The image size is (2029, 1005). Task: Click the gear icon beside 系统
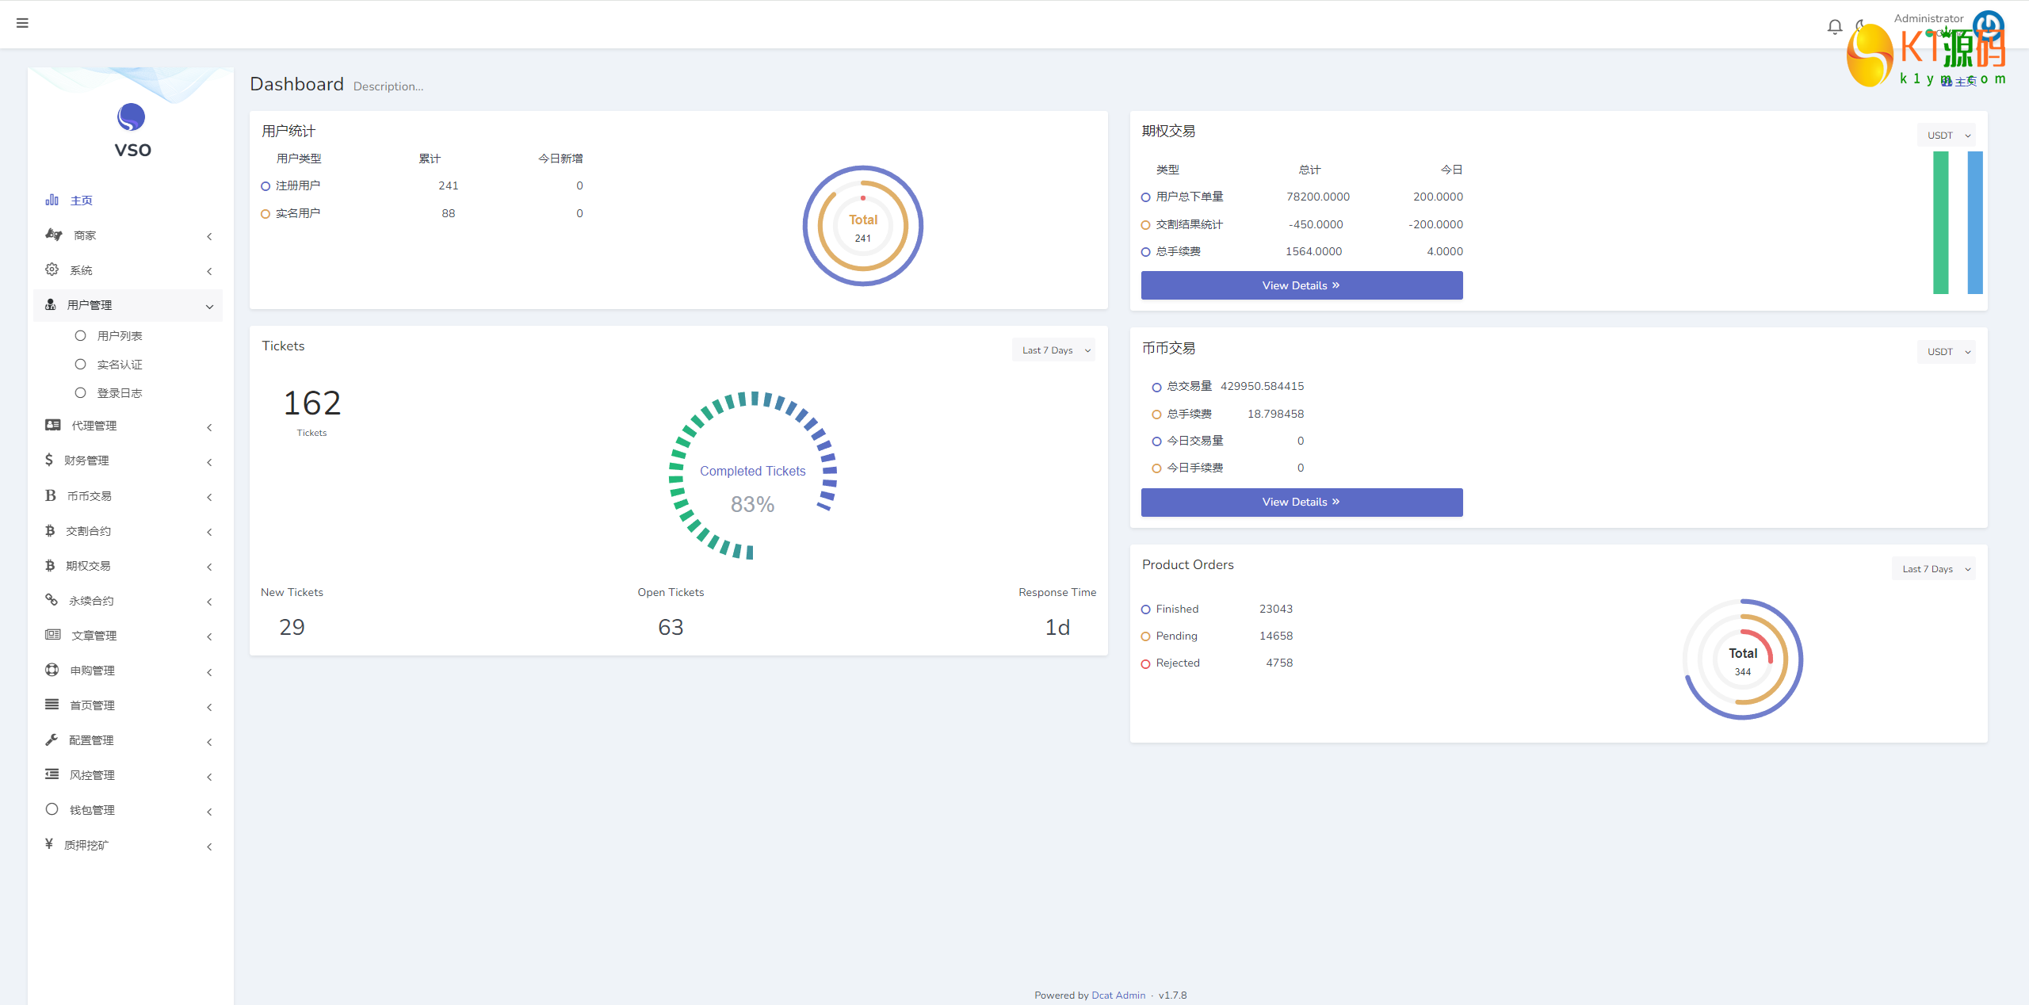[x=52, y=269]
